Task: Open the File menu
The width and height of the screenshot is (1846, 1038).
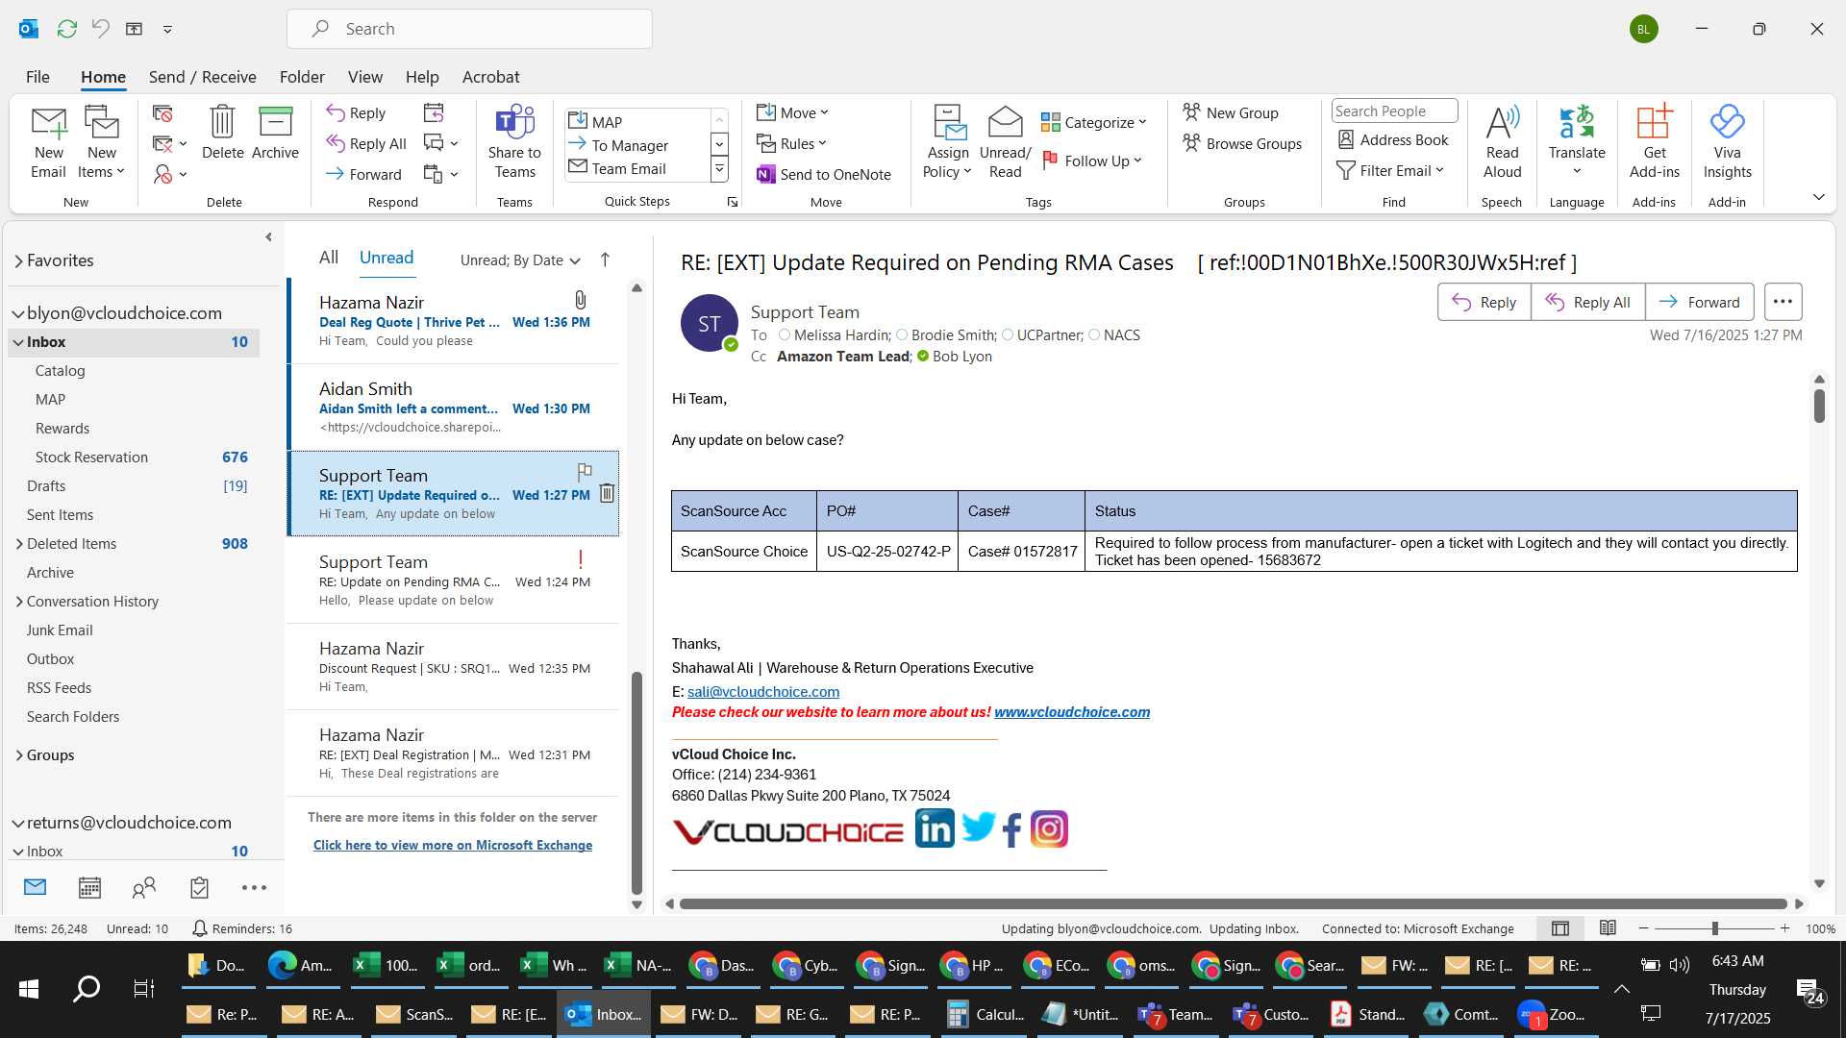Action: [37, 77]
